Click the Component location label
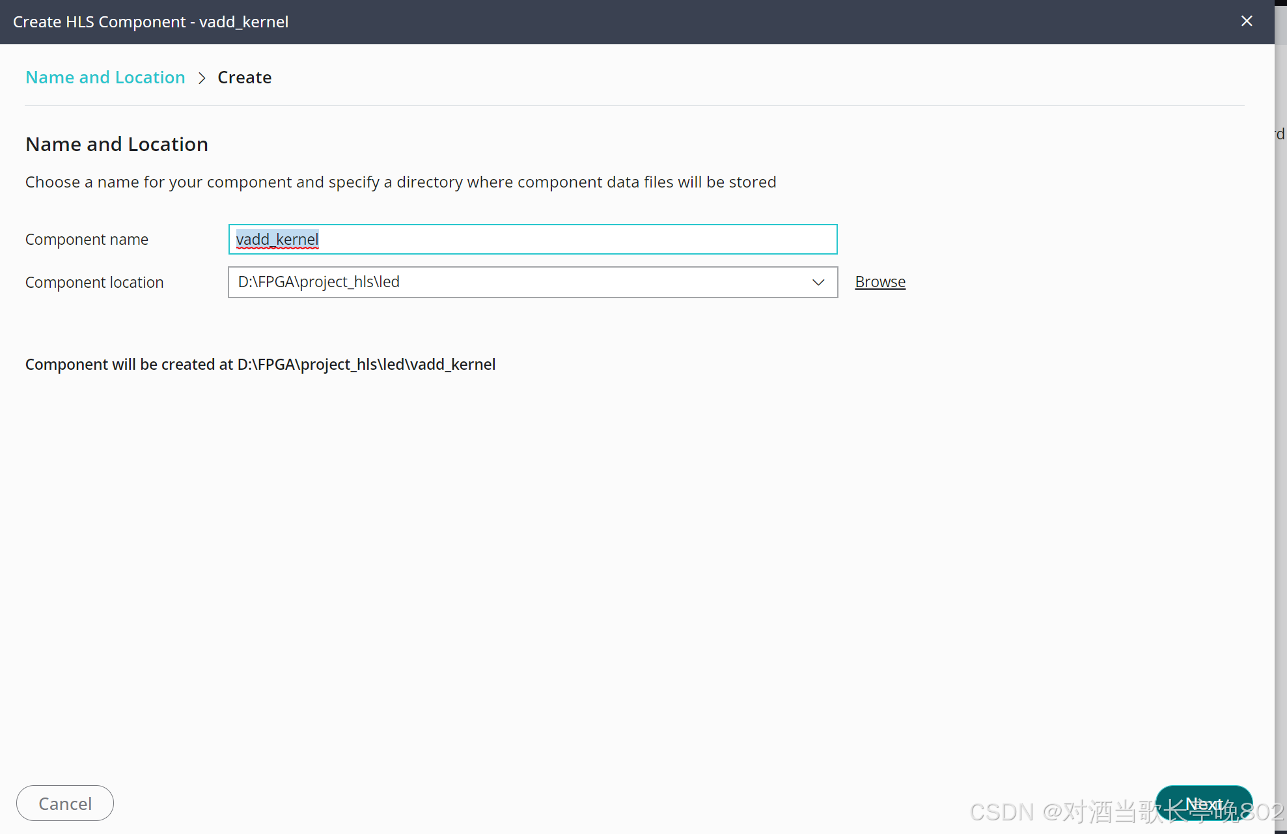 point(94,283)
